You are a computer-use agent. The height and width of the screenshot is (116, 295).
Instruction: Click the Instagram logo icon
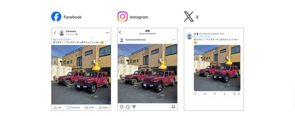(x=122, y=17)
